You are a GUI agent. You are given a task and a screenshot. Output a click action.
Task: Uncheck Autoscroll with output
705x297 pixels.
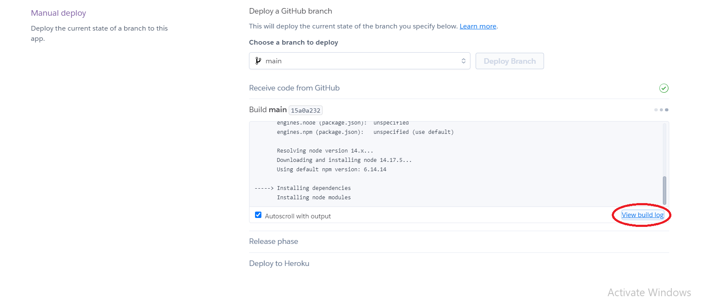(258, 215)
